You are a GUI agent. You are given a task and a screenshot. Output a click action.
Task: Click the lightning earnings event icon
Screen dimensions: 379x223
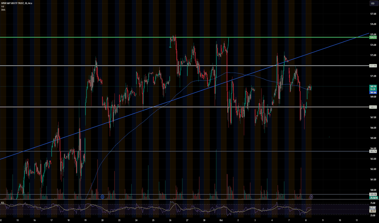tap(311, 197)
